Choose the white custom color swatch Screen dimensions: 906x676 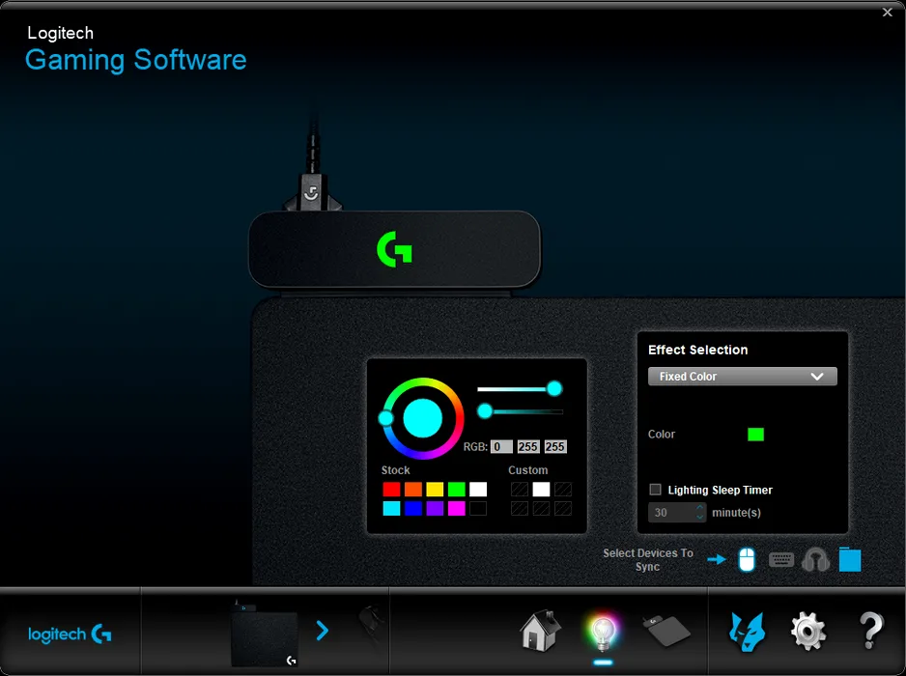pos(541,490)
